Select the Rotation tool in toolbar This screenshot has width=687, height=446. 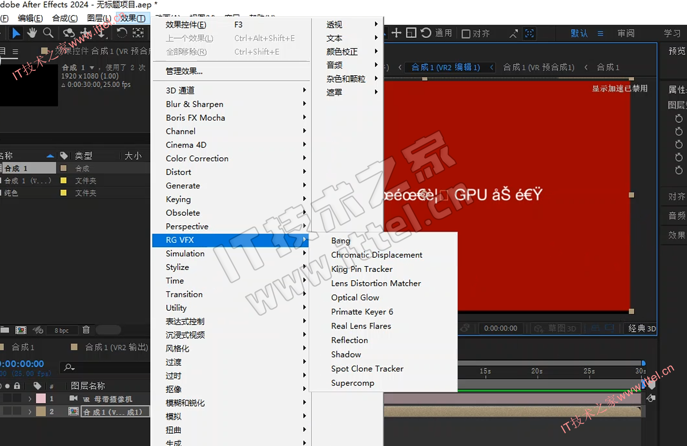pos(122,33)
